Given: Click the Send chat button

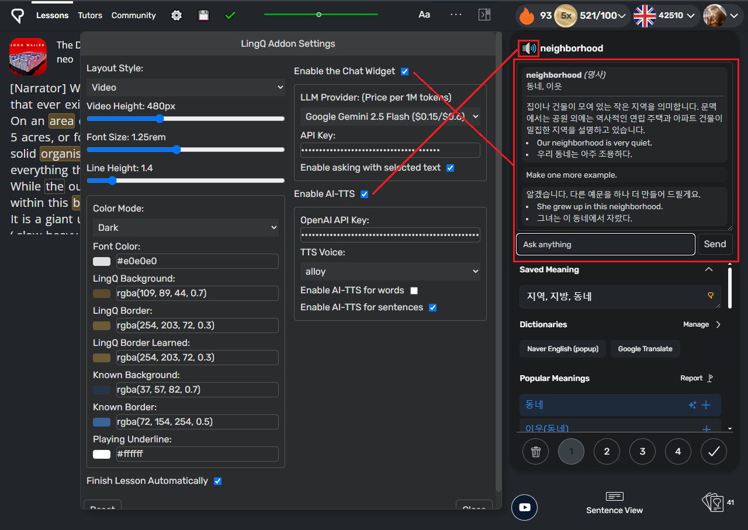Looking at the screenshot, I should [715, 244].
